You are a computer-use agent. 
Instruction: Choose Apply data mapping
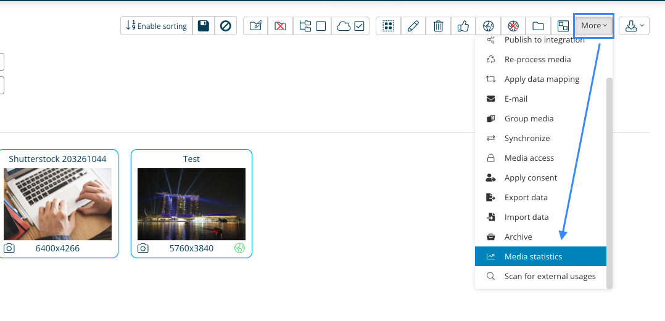click(x=541, y=79)
